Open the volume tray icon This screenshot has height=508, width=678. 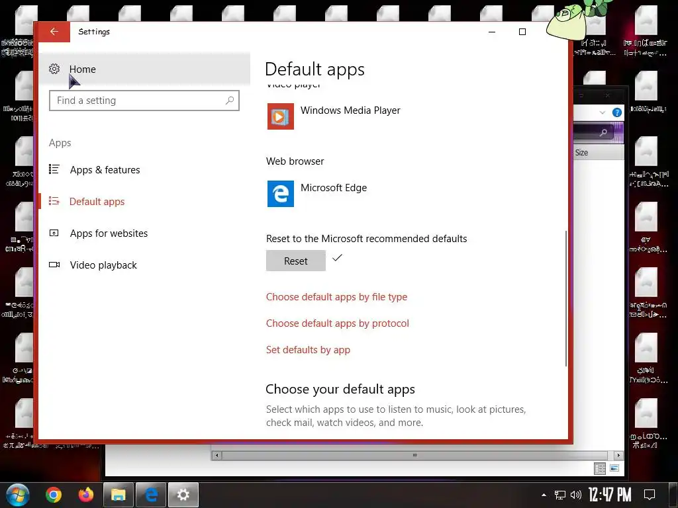click(575, 495)
